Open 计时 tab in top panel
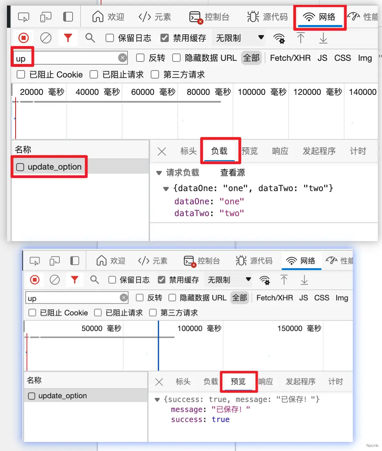The image size is (382, 451). [358, 151]
